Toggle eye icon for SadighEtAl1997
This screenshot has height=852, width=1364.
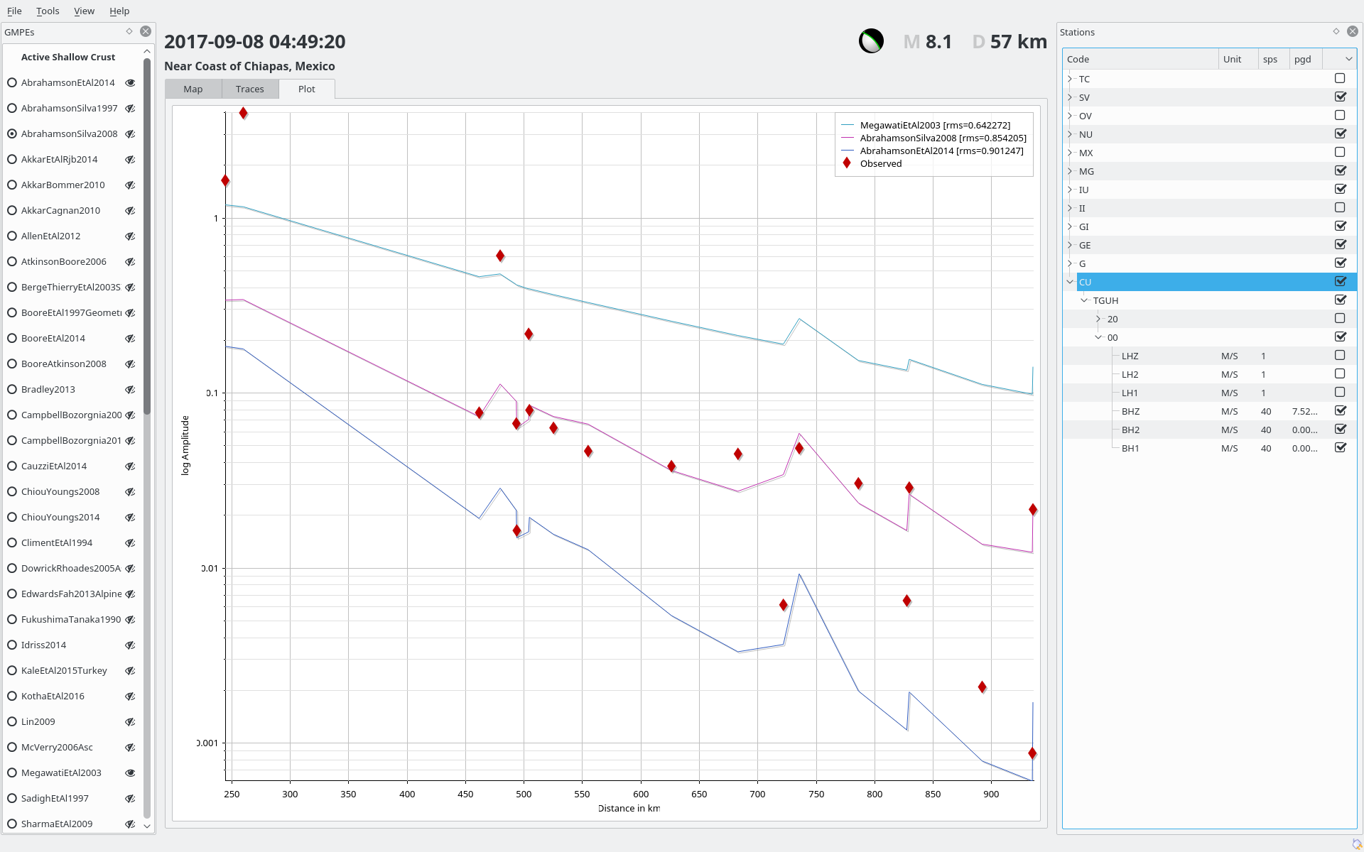point(130,799)
